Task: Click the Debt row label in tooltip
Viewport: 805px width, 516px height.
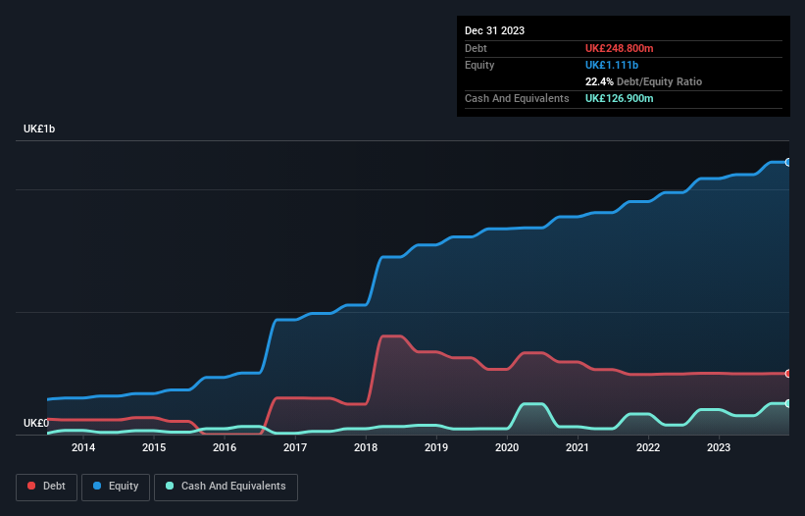Action: tap(476, 48)
